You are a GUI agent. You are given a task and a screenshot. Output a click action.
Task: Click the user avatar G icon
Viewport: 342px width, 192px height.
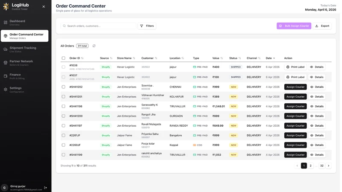(4, 188)
